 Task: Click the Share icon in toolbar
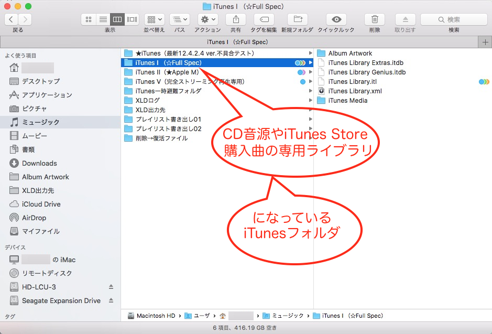(x=235, y=19)
